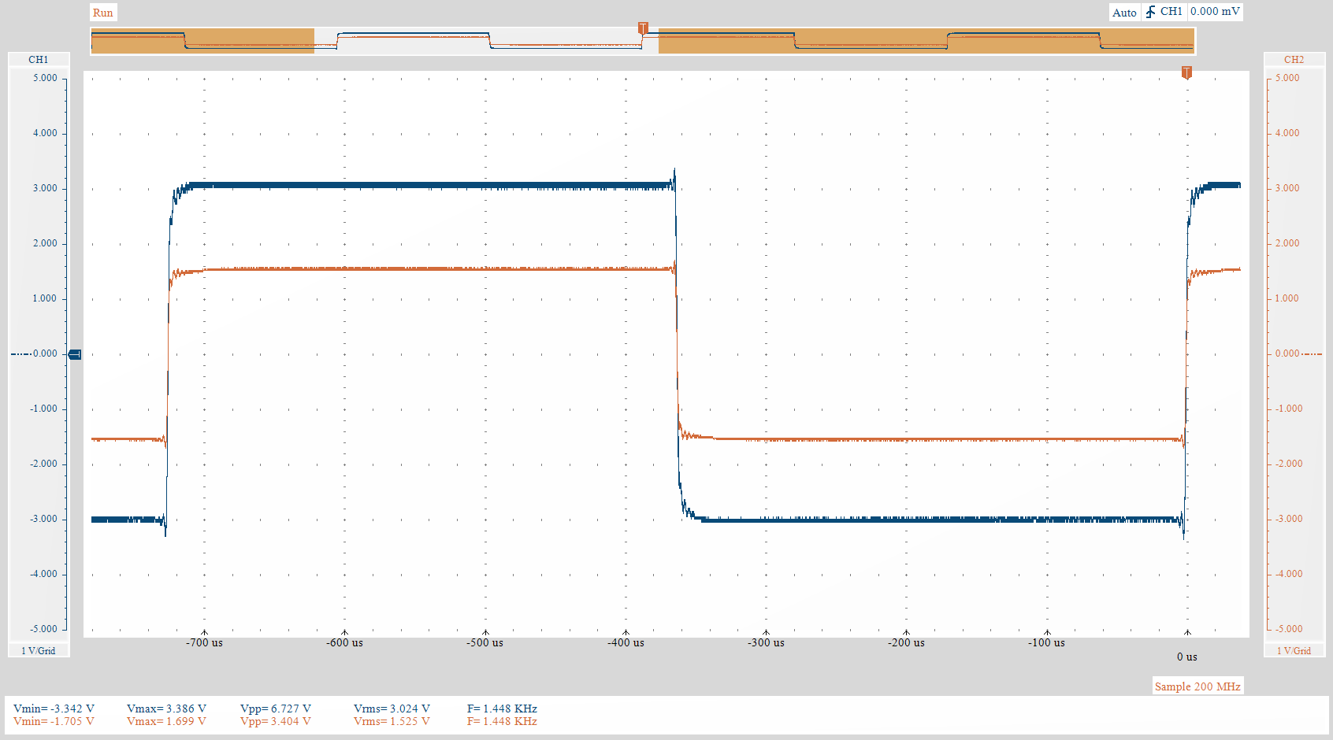The image size is (1333, 740).
Task: Click the -500 us time axis label
Action: (x=485, y=642)
